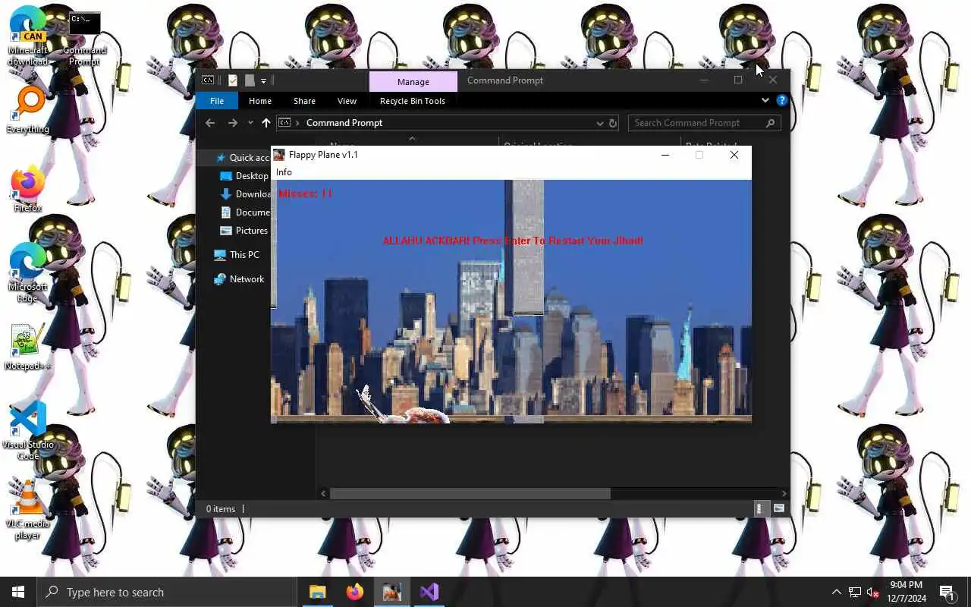This screenshot has width=971, height=607.
Task: Open the Minecraft download desktop shortcut
Action: [27, 36]
